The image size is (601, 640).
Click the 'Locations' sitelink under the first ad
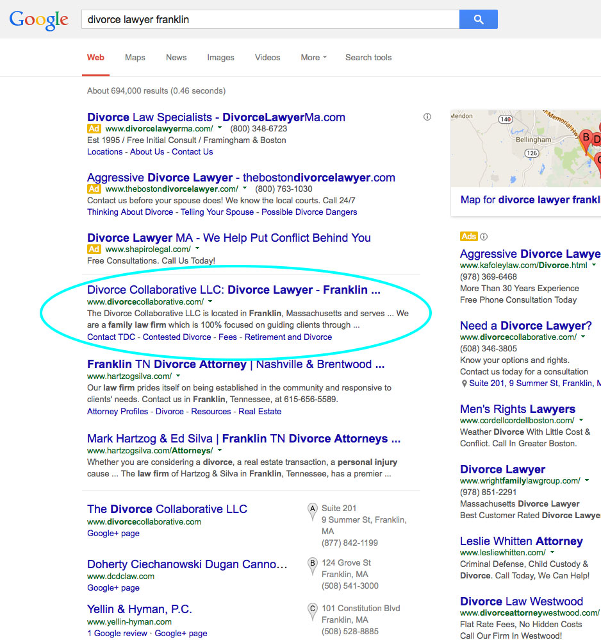coord(105,152)
